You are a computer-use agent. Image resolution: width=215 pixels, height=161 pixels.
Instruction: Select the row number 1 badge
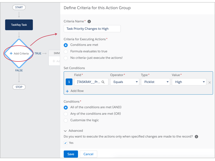[x=69, y=82]
